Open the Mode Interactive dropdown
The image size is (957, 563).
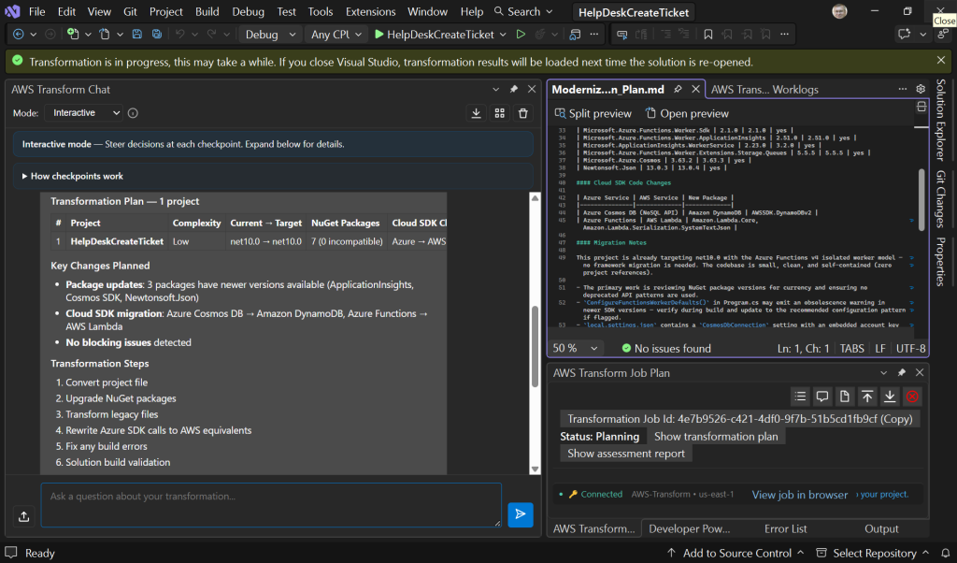[x=84, y=113]
